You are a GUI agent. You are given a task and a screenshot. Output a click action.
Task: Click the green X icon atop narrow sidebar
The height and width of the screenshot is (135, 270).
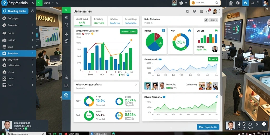coord(66,10)
